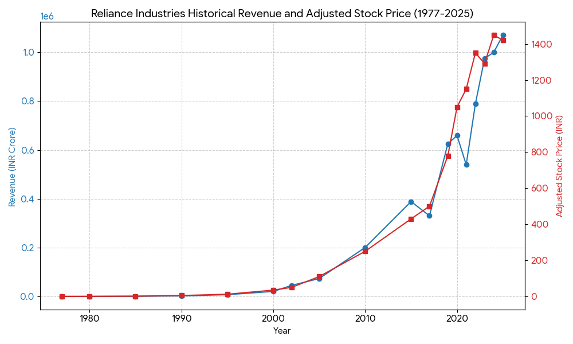Click the blue marker dip at year 2021
The height and width of the screenshot is (344, 573).
[x=466, y=165]
